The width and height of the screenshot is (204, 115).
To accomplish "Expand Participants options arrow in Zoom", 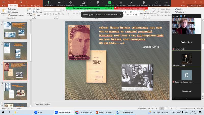I will 91,2.
